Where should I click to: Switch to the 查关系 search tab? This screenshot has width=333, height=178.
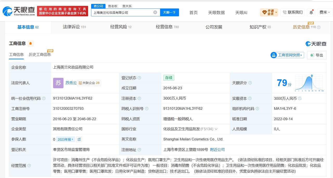pyautogui.click(x=127, y=6)
